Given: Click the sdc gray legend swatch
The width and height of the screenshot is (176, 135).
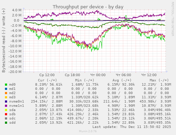Looking at the screenshot, I should coord(6,118).
